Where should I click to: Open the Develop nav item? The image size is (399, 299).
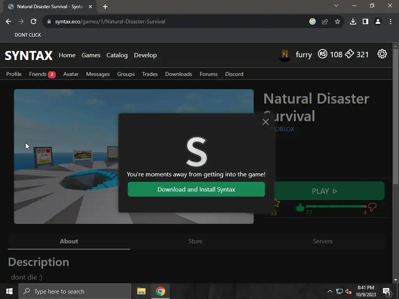coord(145,55)
